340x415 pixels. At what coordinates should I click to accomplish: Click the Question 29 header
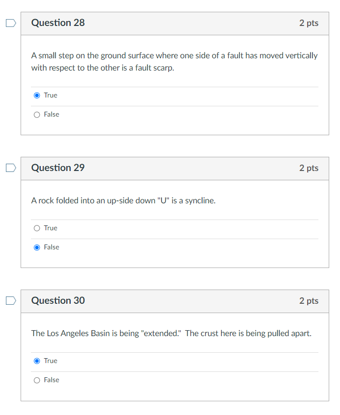click(57, 168)
